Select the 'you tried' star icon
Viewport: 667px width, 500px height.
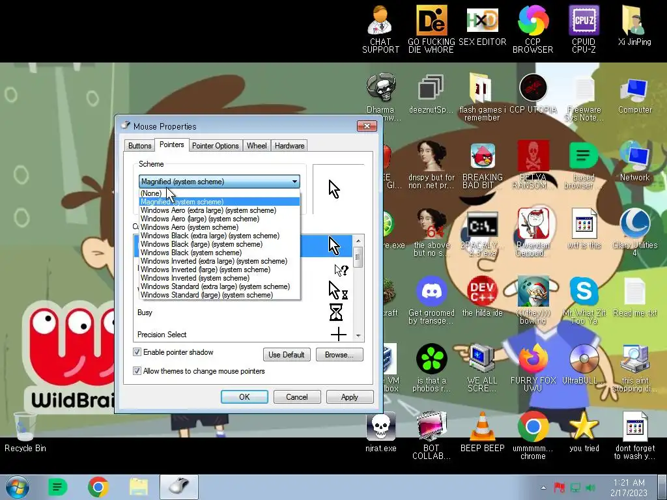(584, 432)
